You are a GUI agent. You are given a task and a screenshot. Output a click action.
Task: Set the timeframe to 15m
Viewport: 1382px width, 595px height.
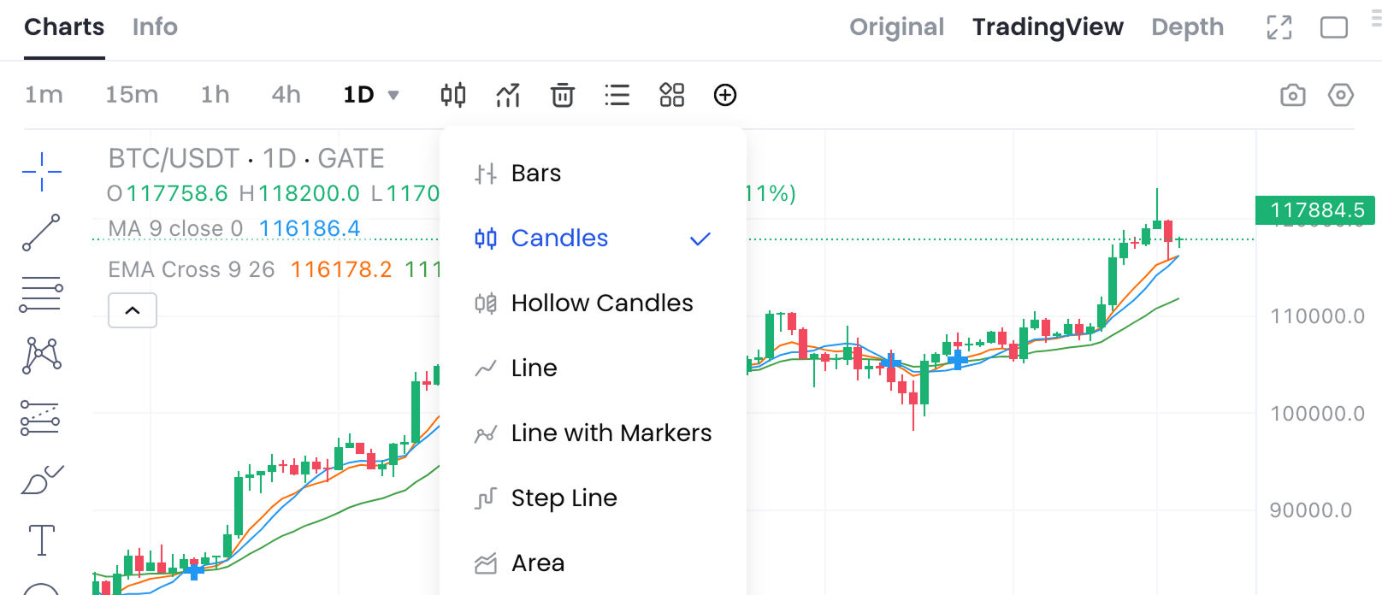[132, 95]
